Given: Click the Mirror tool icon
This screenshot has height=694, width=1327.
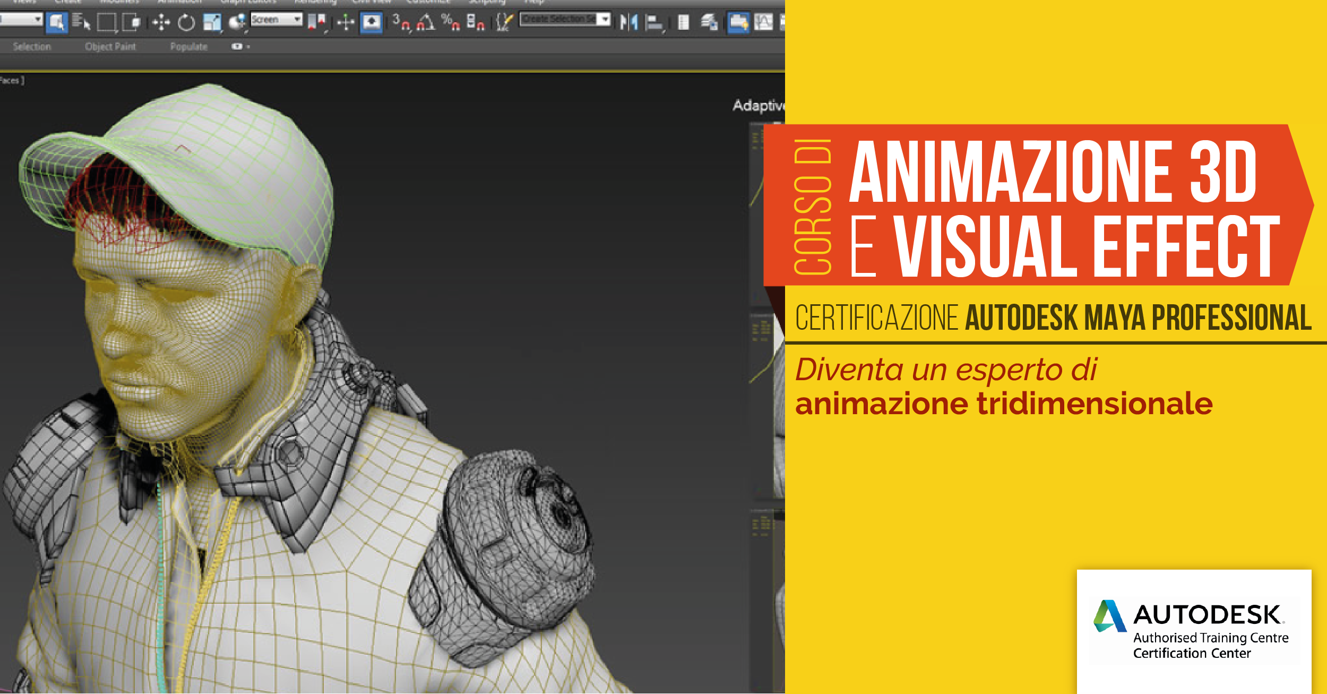Looking at the screenshot, I should point(629,22).
